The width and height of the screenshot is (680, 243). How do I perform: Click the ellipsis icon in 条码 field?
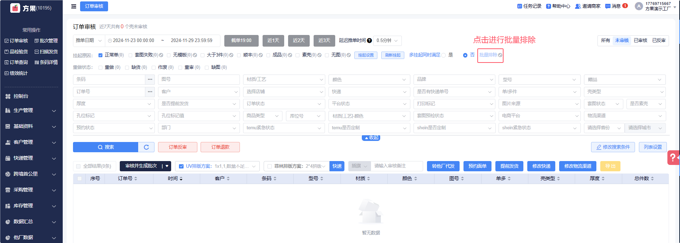[150, 79]
